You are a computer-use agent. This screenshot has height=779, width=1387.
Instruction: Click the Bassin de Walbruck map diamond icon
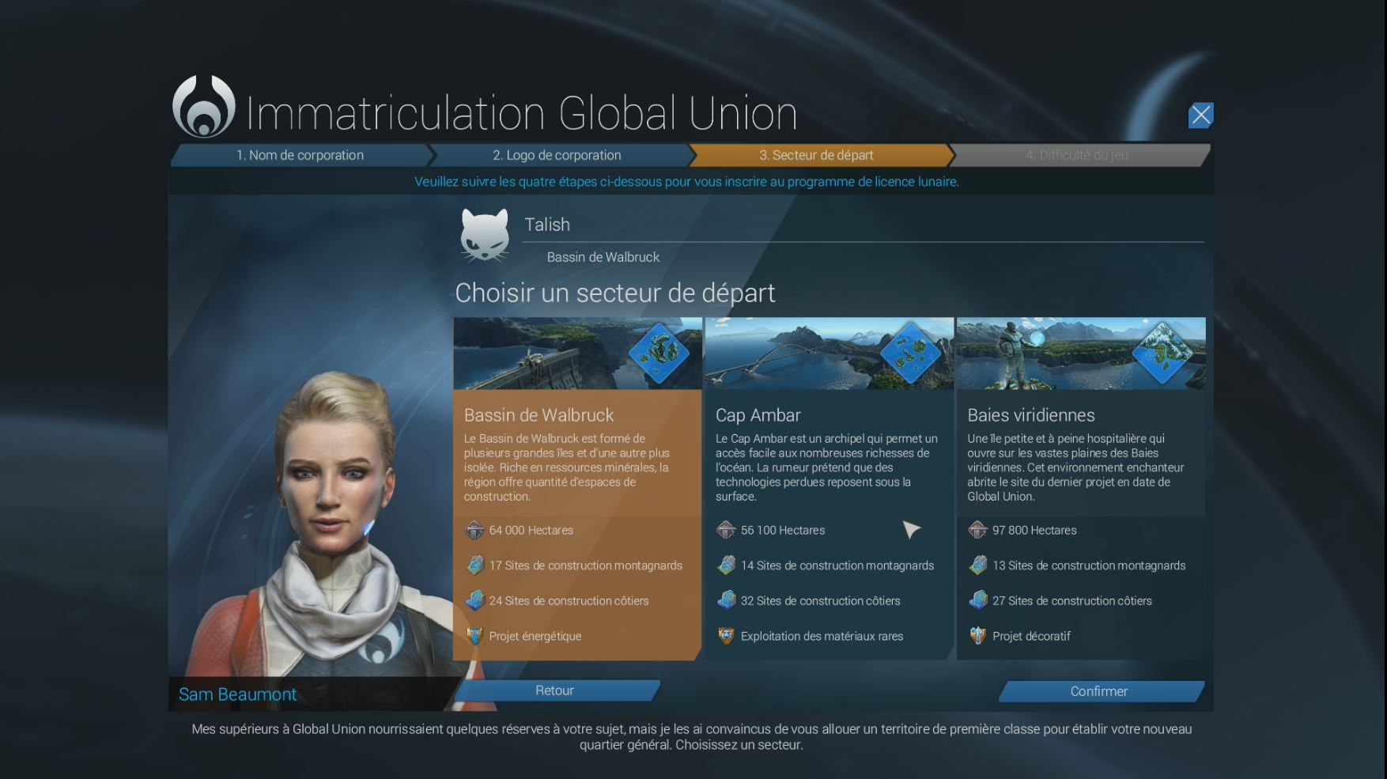(x=659, y=353)
